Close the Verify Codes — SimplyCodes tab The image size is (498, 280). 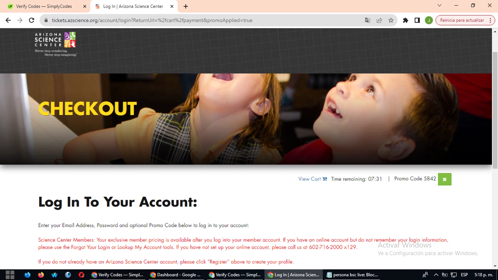pos(85,6)
